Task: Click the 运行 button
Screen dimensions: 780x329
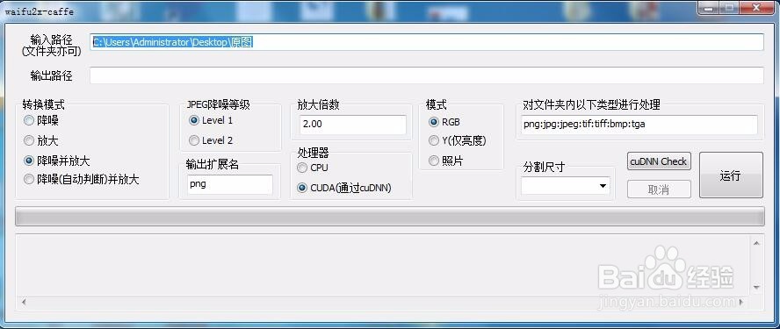Action: tap(731, 175)
